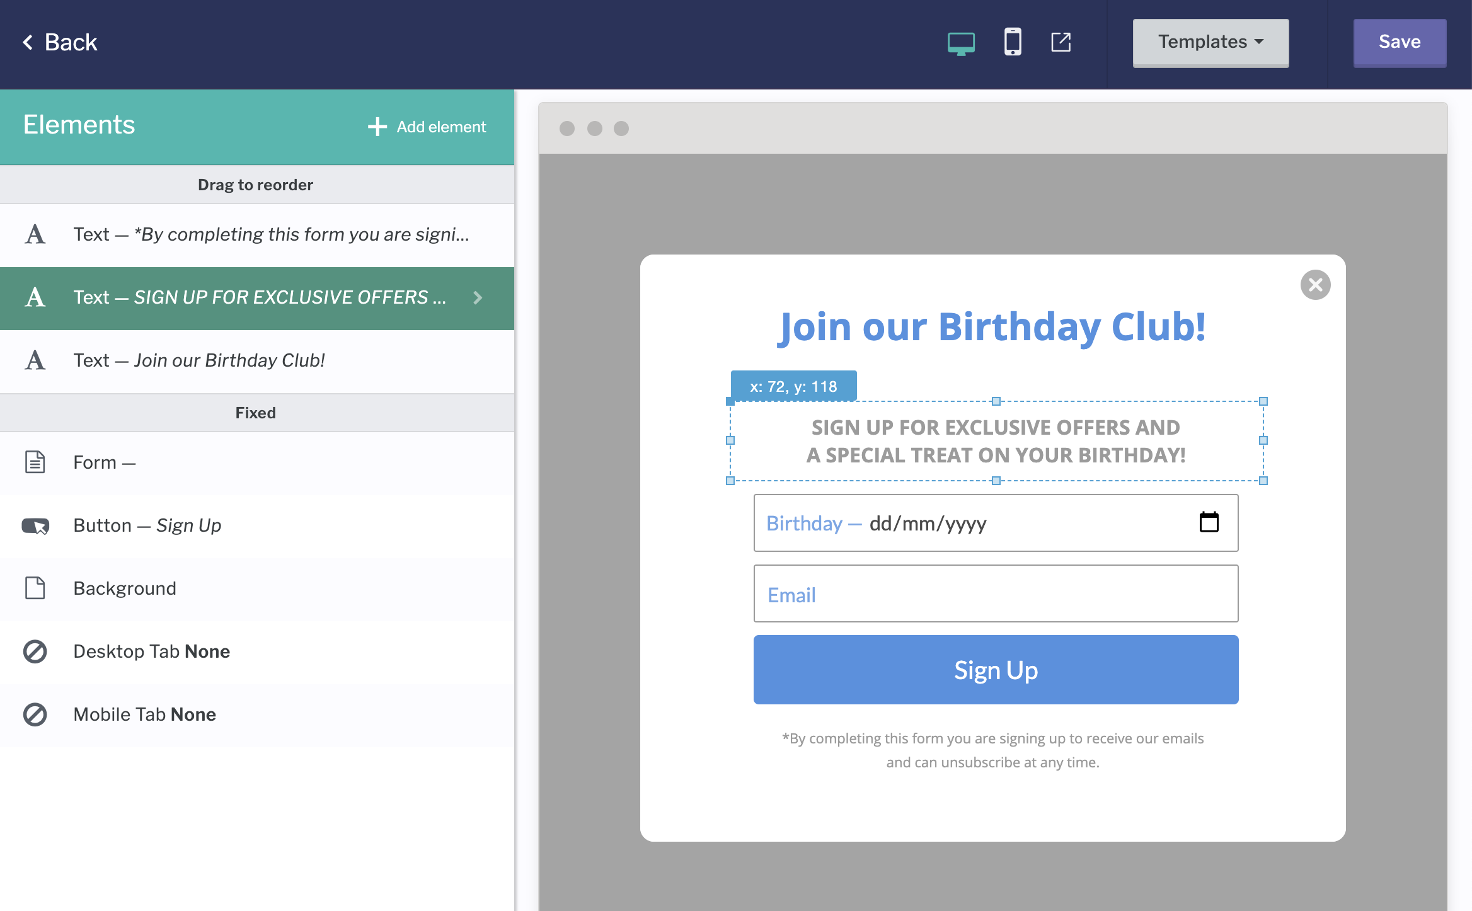The image size is (1472, 911).
Task: Close the popup with X icon
Action: pyautogui.click(x=1315, y=285)
